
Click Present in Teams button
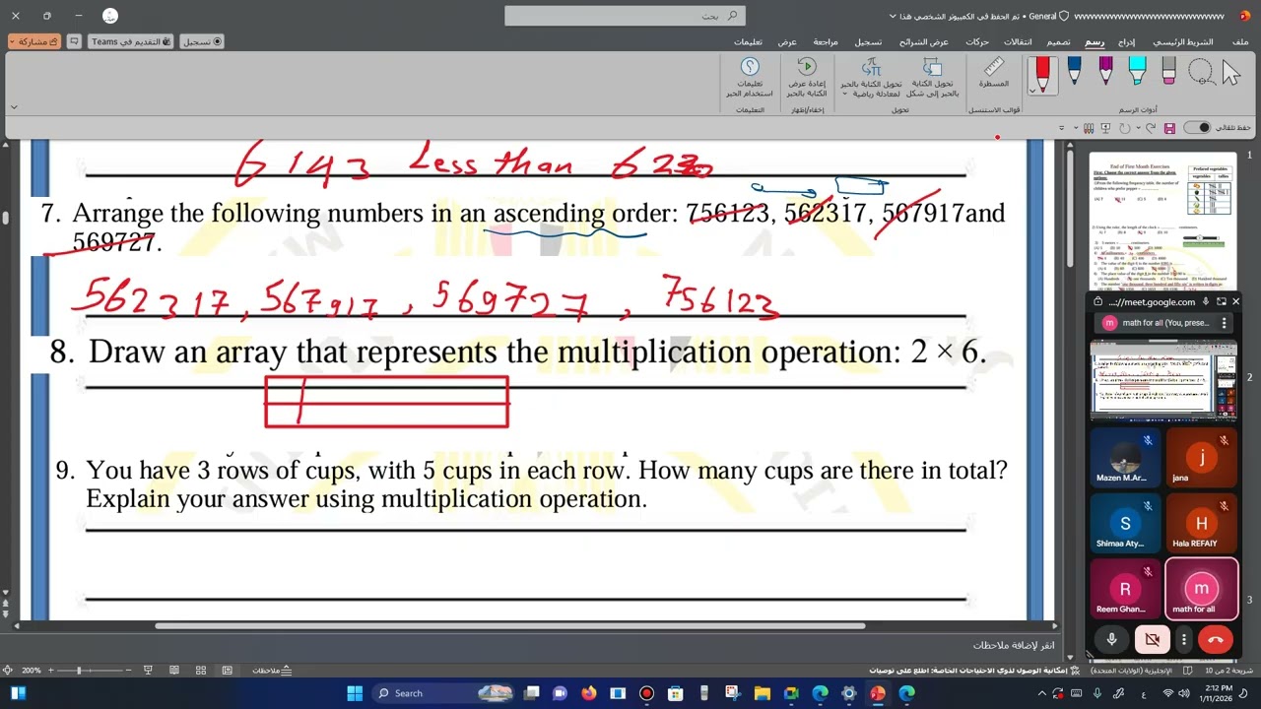(x=131, y=41)
